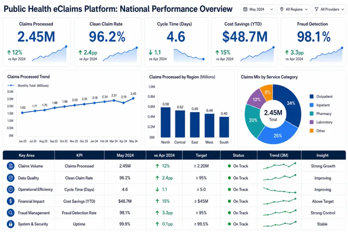Image resolution: width=348 pixels, height=232 pixels.
Task: Click the Operational Efficiency clock icon
Action: (10, 189)
